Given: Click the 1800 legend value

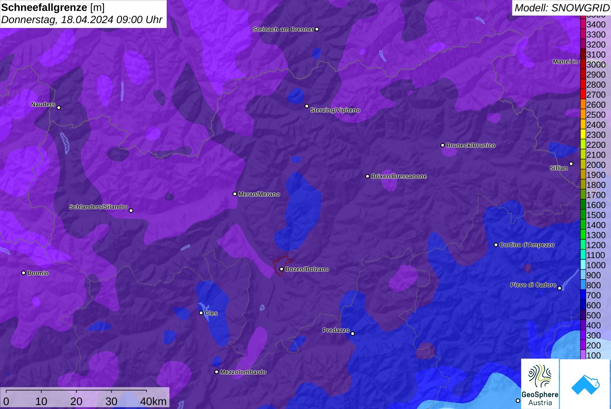Looking at the screenshot, I should [596, 185].
